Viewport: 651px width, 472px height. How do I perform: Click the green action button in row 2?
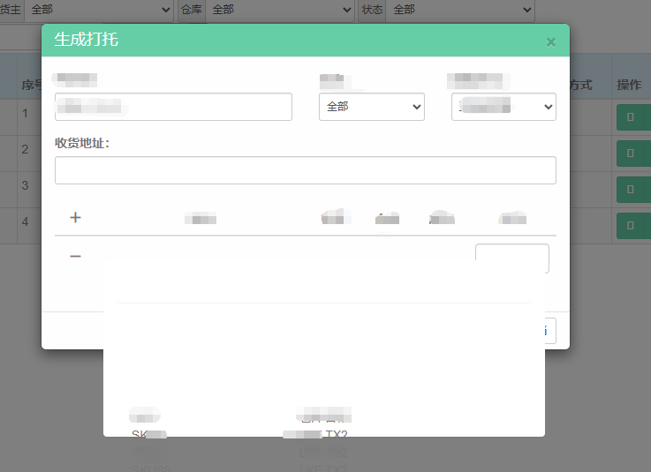[x=633, y=154]
